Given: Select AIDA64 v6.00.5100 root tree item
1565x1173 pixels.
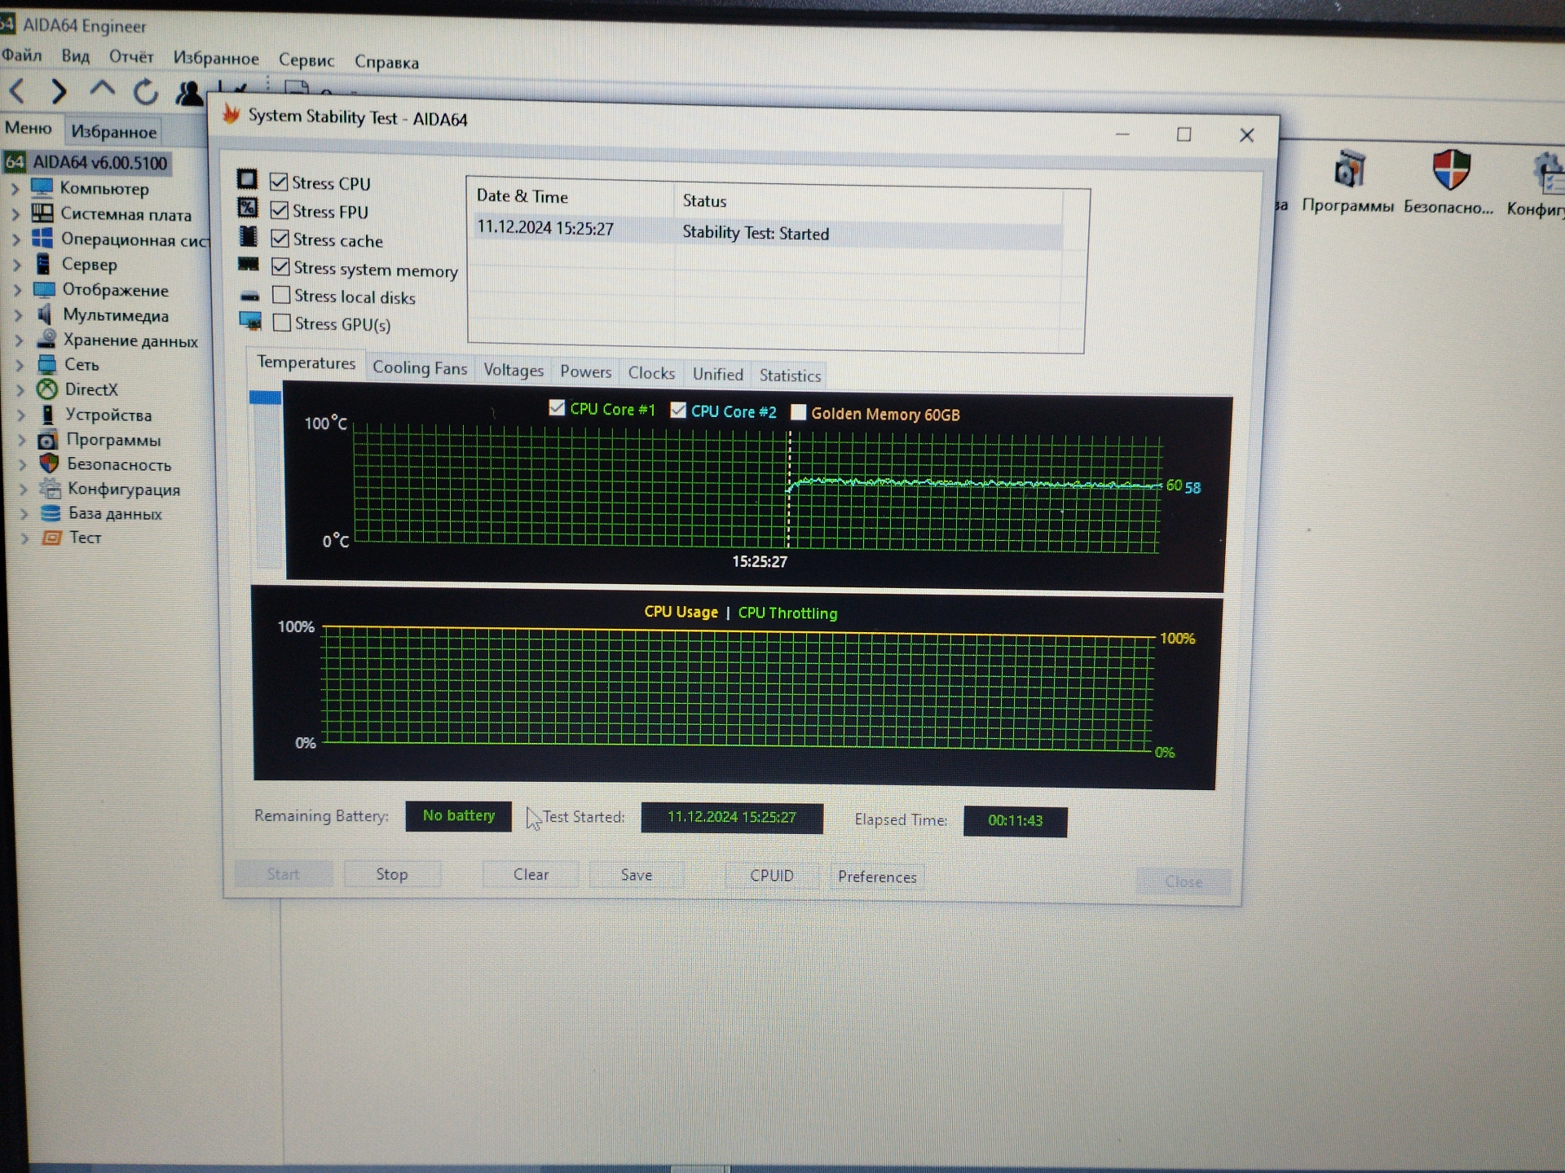Looking at the screenshot, I should (x=99, y=162).
